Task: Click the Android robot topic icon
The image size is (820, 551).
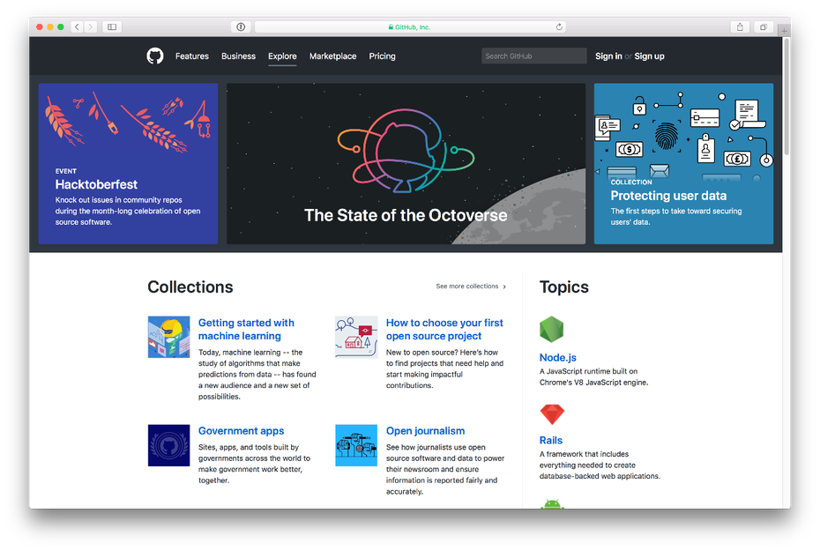Action: click(x=552, y=504)
